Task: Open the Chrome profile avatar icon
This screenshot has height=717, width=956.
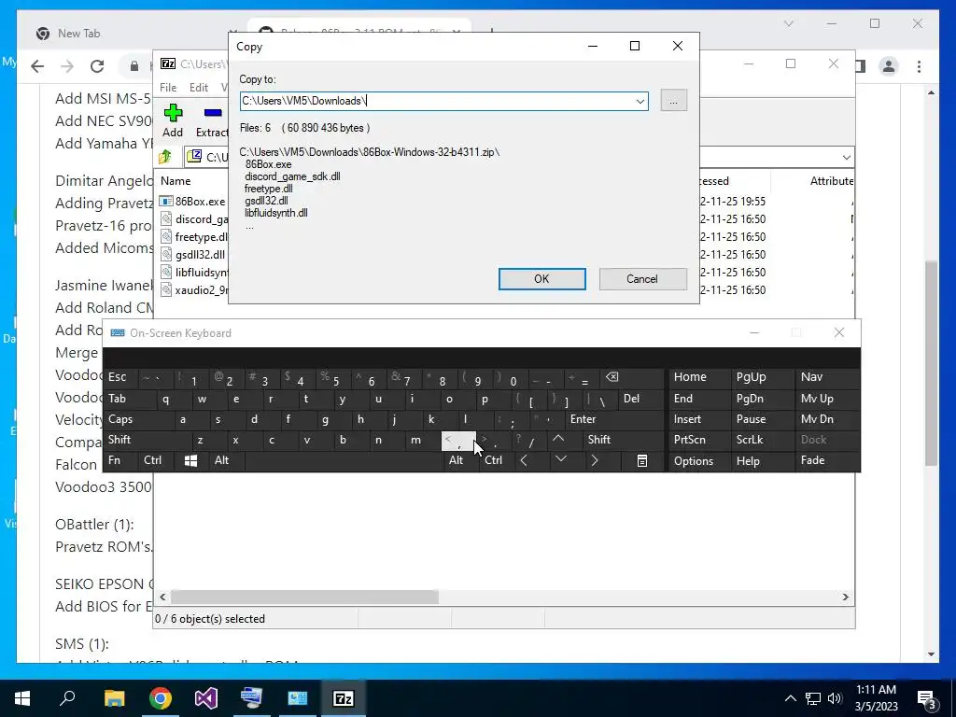Action: click(x=889, y=66)
